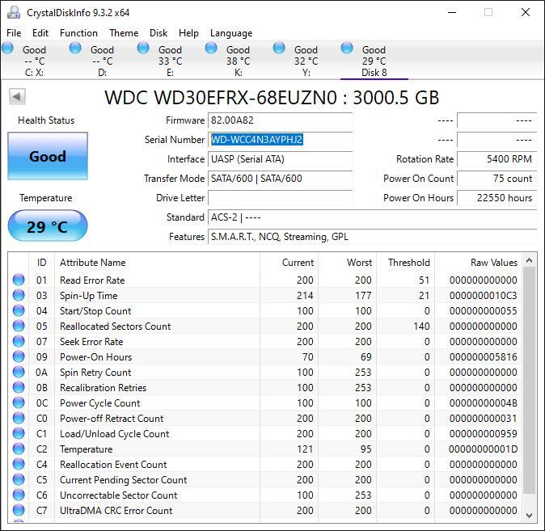
Task: Click the Firmware field 82.00A82
Action: pyautogui.click(x=280, y=120)
